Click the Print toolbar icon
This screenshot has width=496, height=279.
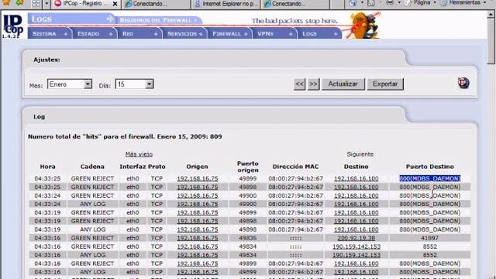point(391,3)
